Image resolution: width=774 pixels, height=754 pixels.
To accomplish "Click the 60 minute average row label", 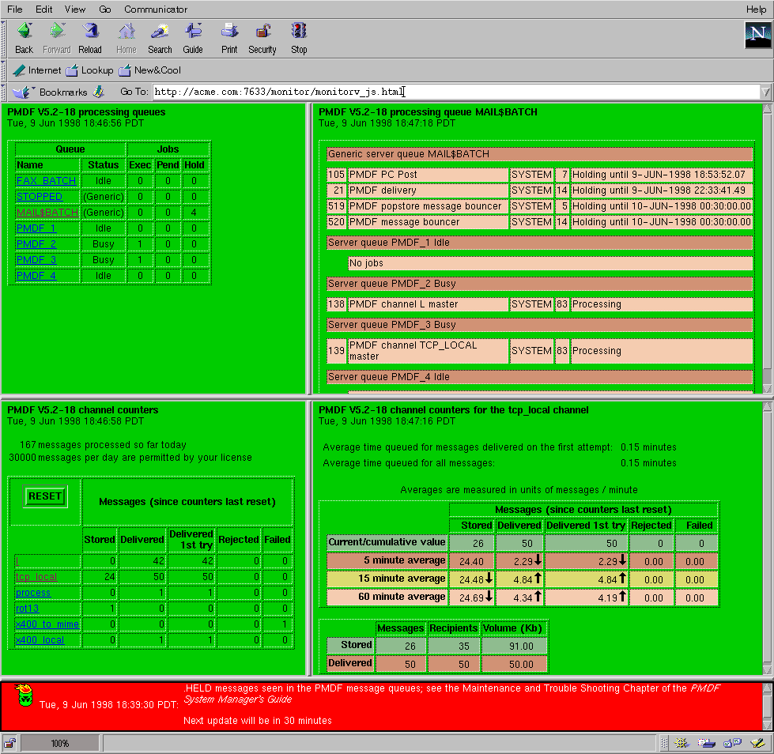I will (x=387, y=597).
